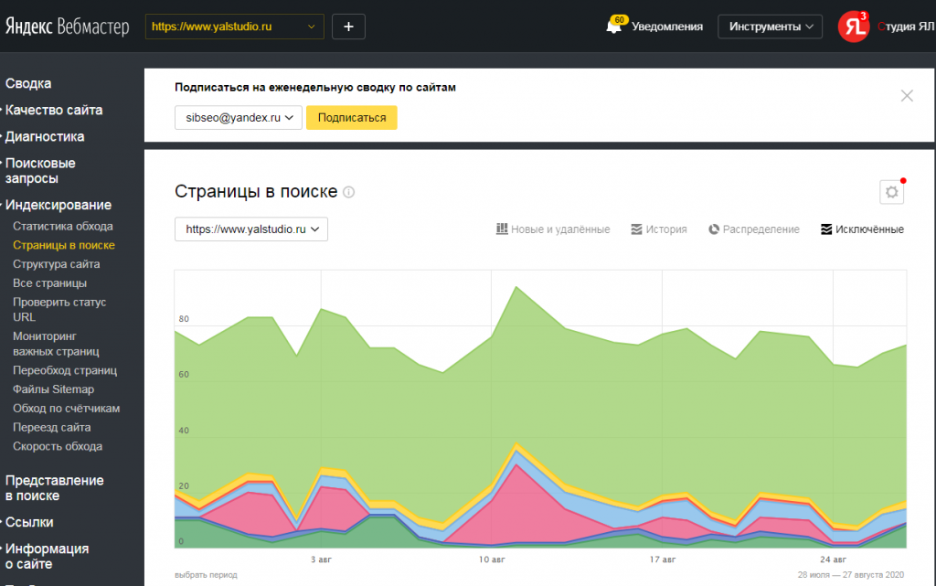Click the Яндекс Вебмастер logo
The height and width of the screenshot is (586, 936).
(x=68, y=27)
